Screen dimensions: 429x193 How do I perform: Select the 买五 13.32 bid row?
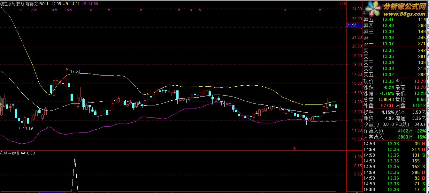tap(395, 75)
